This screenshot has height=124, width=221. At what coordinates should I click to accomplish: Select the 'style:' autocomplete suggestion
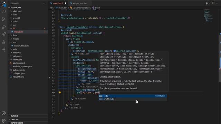133,96
